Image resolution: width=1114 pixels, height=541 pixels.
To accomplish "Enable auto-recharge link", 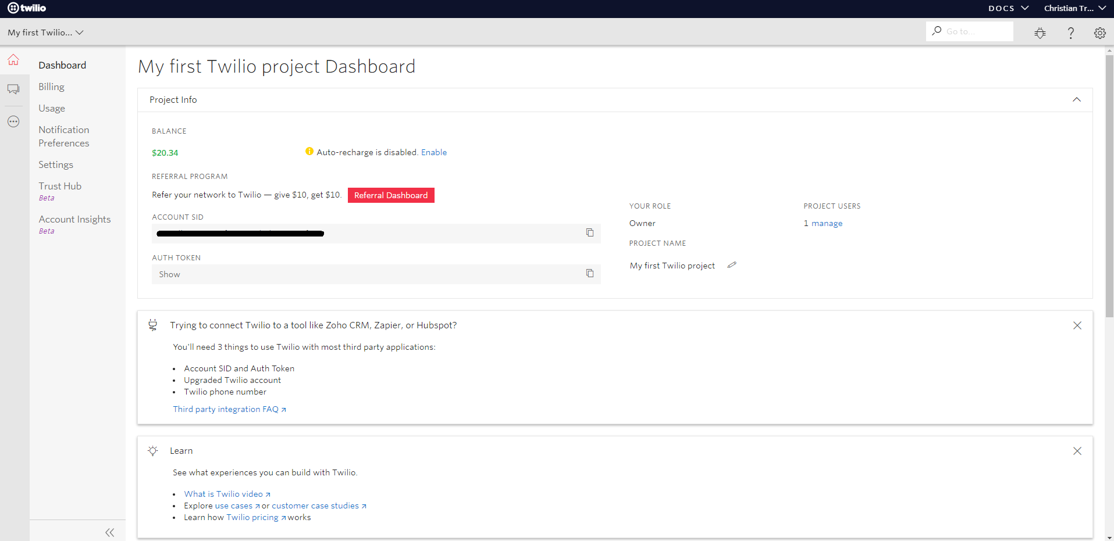I will coord(434,152).
